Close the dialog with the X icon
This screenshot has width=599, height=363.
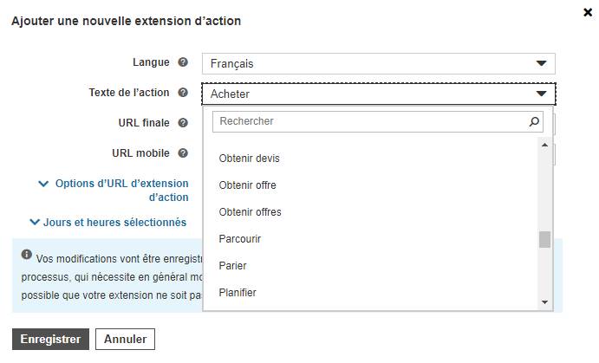[x=588, y=13]
